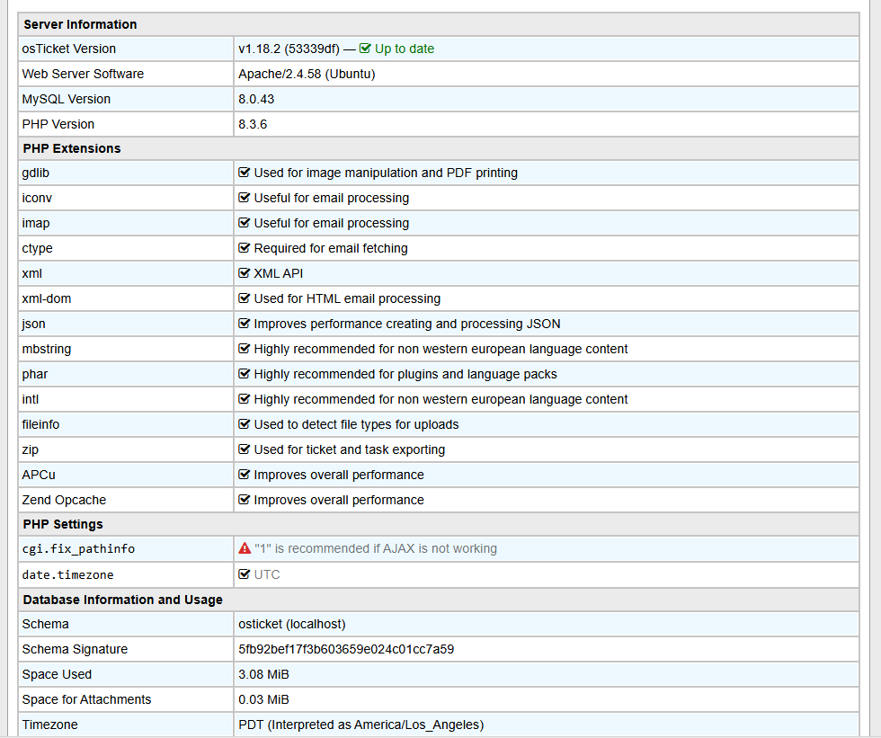Select the Schema Signature hash value
Image resolution: width=881 pixels, height=738 pixels.
click(346, 649)
